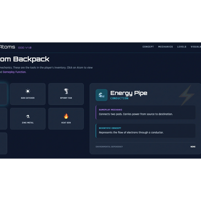The image size is (201, 201).
Task: Open the Levels nav item
Action: (x=182, y=47)
